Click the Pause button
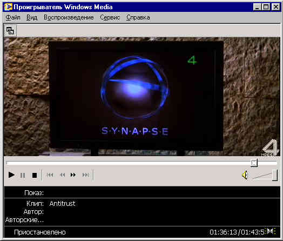 coord(23,175)
